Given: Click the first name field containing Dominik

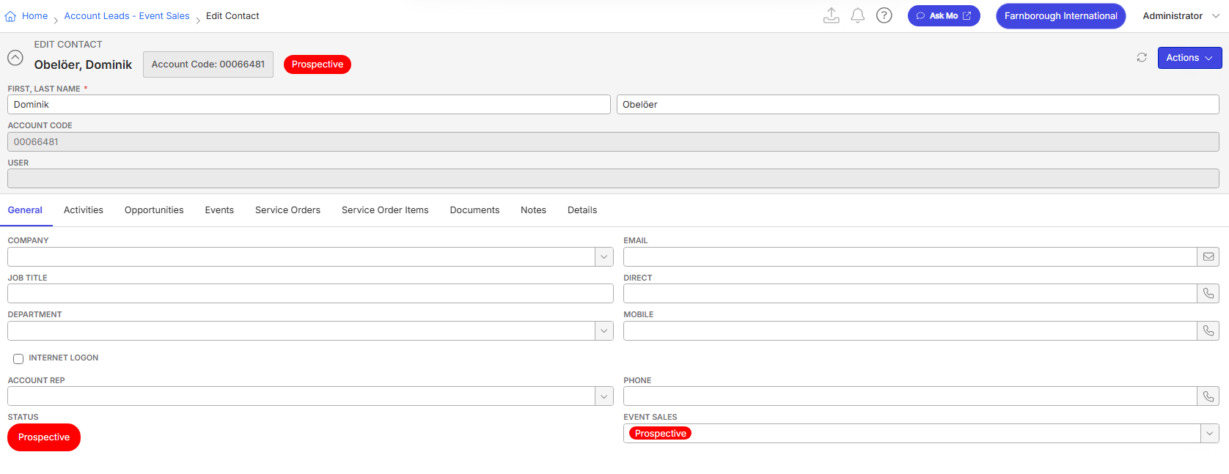Looking at the screenshot, I should click(309, 104).
